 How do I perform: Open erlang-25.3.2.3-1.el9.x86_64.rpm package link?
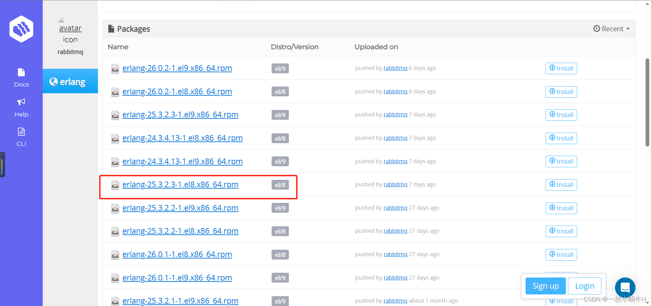[x=180, y=115]
